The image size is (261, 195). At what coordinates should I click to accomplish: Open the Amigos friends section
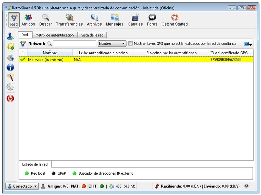pyautogui.click(x=28, y=20)
